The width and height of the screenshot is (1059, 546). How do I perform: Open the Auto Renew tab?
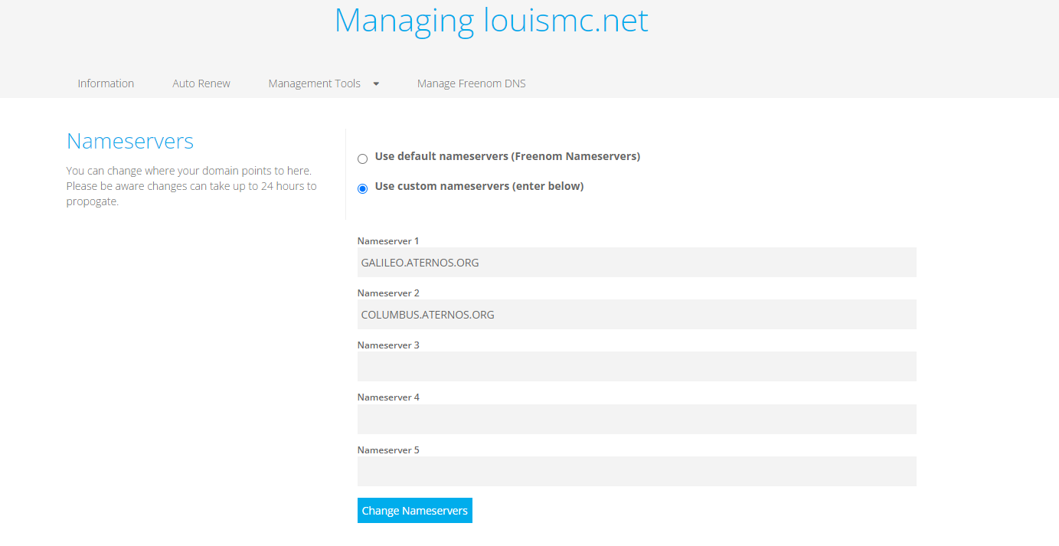pos(201,83)
